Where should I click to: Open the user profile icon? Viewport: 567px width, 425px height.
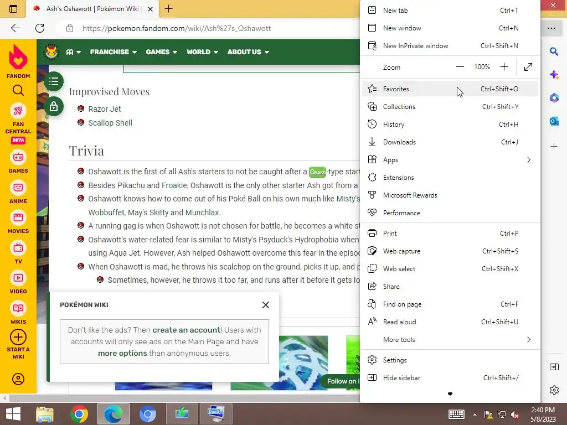(18, 379)
